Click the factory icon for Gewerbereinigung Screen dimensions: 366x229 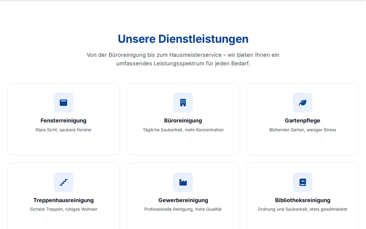[183, 182]
